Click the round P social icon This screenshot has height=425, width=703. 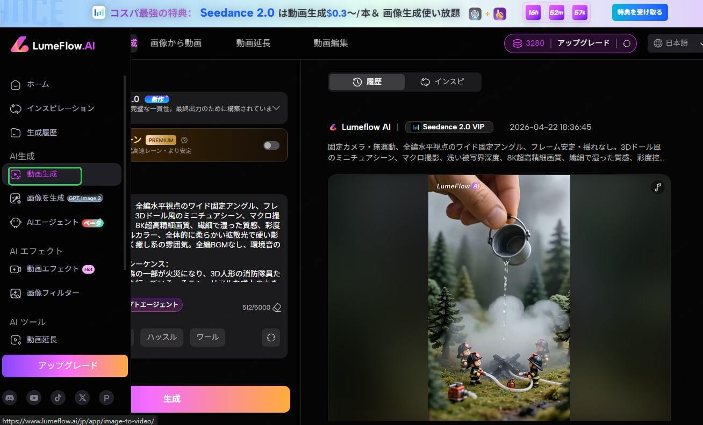point(106,398)
